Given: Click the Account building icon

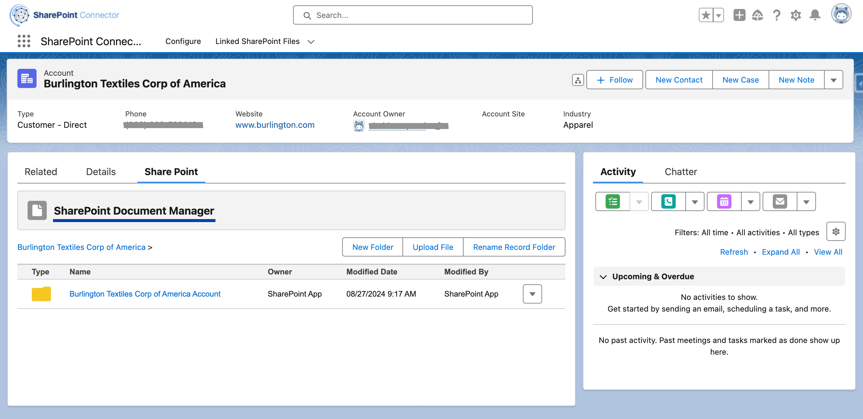Looking at the screenshot, I should click(27, 79).
